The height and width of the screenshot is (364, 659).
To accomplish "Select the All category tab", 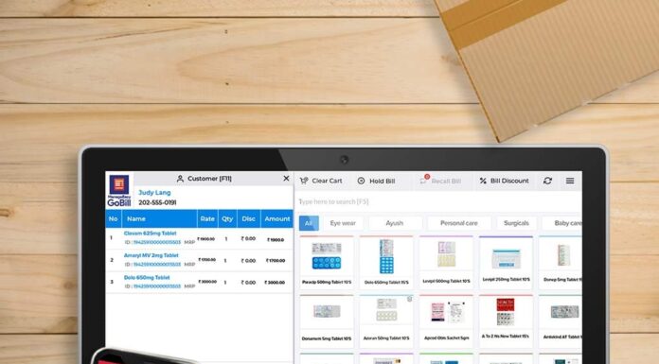I will pos(309,223).
